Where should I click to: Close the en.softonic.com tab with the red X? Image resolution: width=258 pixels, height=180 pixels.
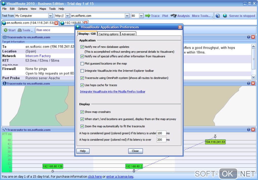(x=56, y=23)
